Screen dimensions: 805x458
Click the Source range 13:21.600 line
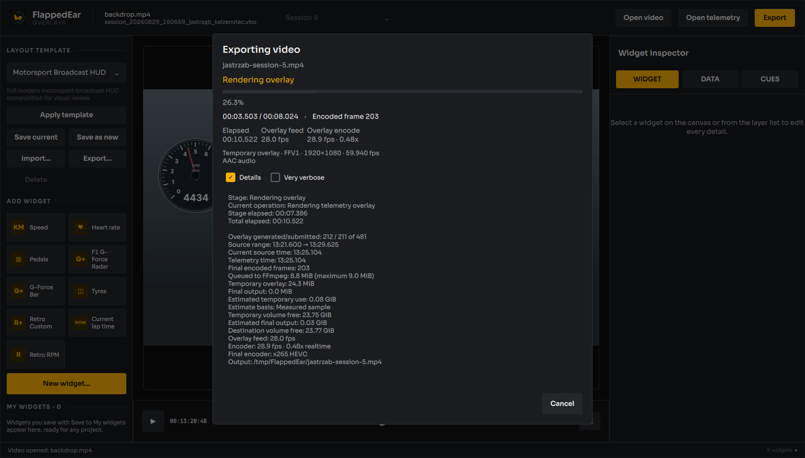pos(283,245)
